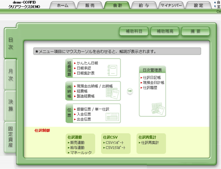Select the 日次 side tab
Image resolution: width=221 pixels, height=169 pixels.
tap(11, 43)
